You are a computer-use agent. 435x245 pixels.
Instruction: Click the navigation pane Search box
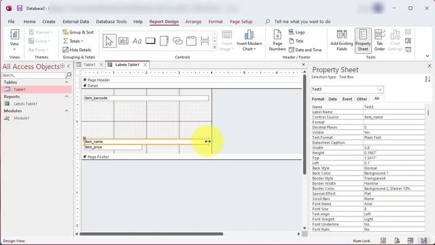point(33,75)
